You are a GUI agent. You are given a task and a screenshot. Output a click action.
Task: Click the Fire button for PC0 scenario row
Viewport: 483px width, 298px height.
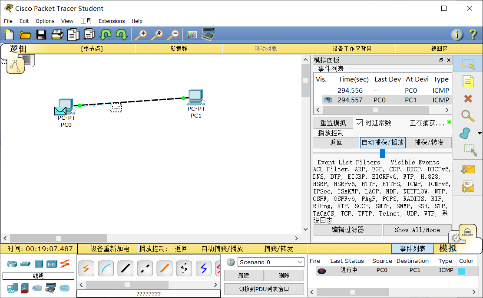321,271
